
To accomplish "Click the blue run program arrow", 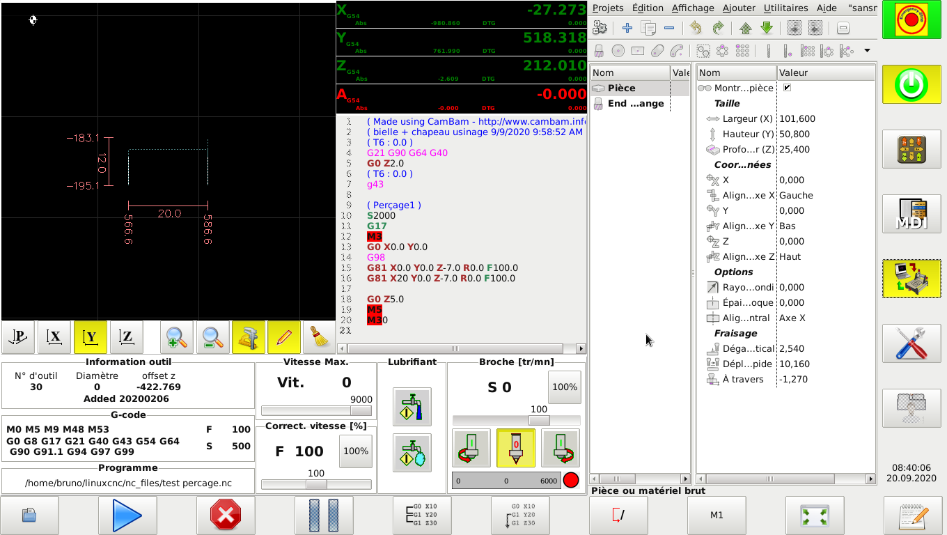I will pos(127,515).
